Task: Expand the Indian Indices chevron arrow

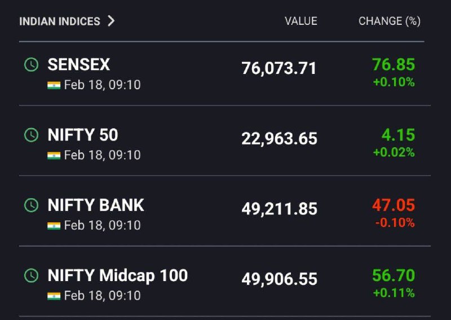Action: point(111,21)
